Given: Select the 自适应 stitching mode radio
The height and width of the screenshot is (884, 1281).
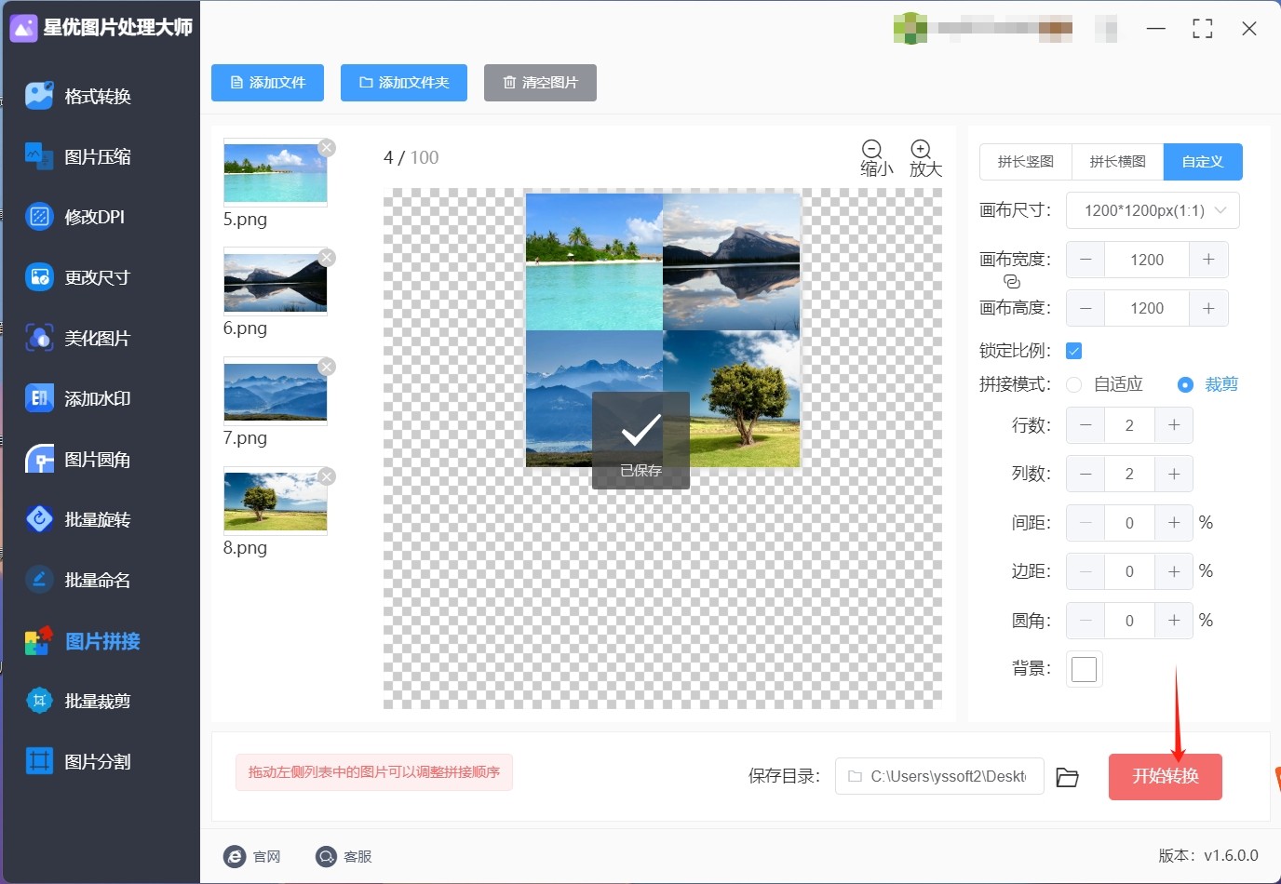Looking at the screenshot, I should pyautogui.click(x=1074, y=385).
